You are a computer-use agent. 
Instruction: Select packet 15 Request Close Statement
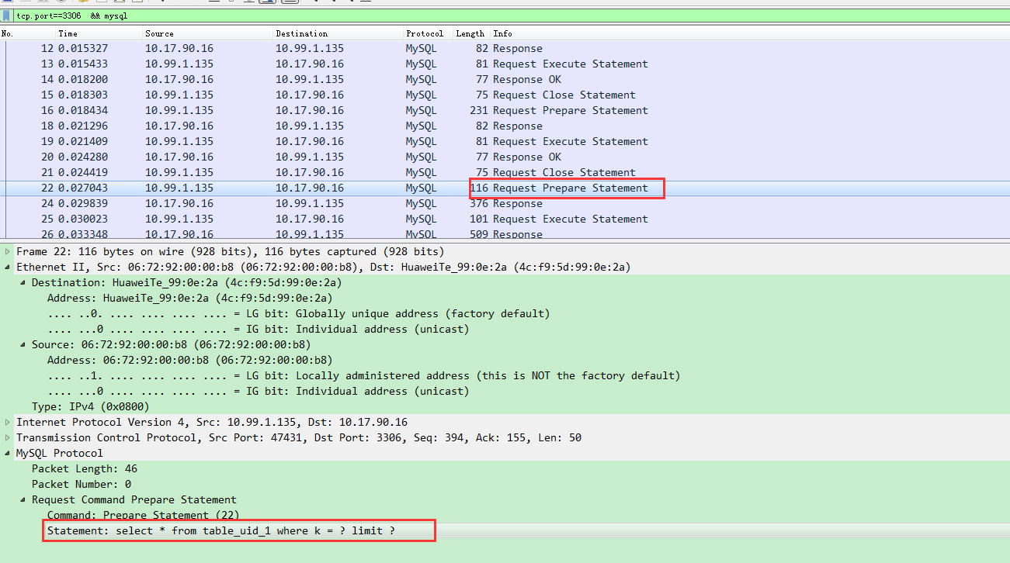click(505, 95)
